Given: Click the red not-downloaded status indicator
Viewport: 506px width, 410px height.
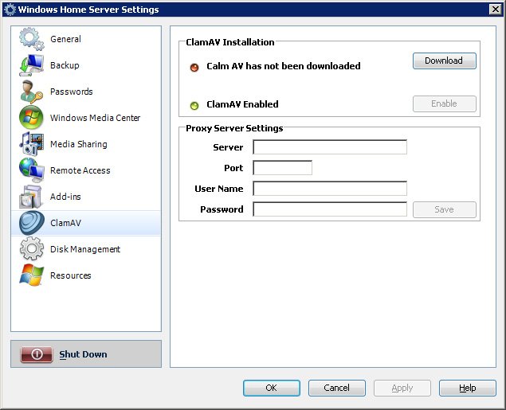Looking at the screenshot, I should tap(194, 68).
